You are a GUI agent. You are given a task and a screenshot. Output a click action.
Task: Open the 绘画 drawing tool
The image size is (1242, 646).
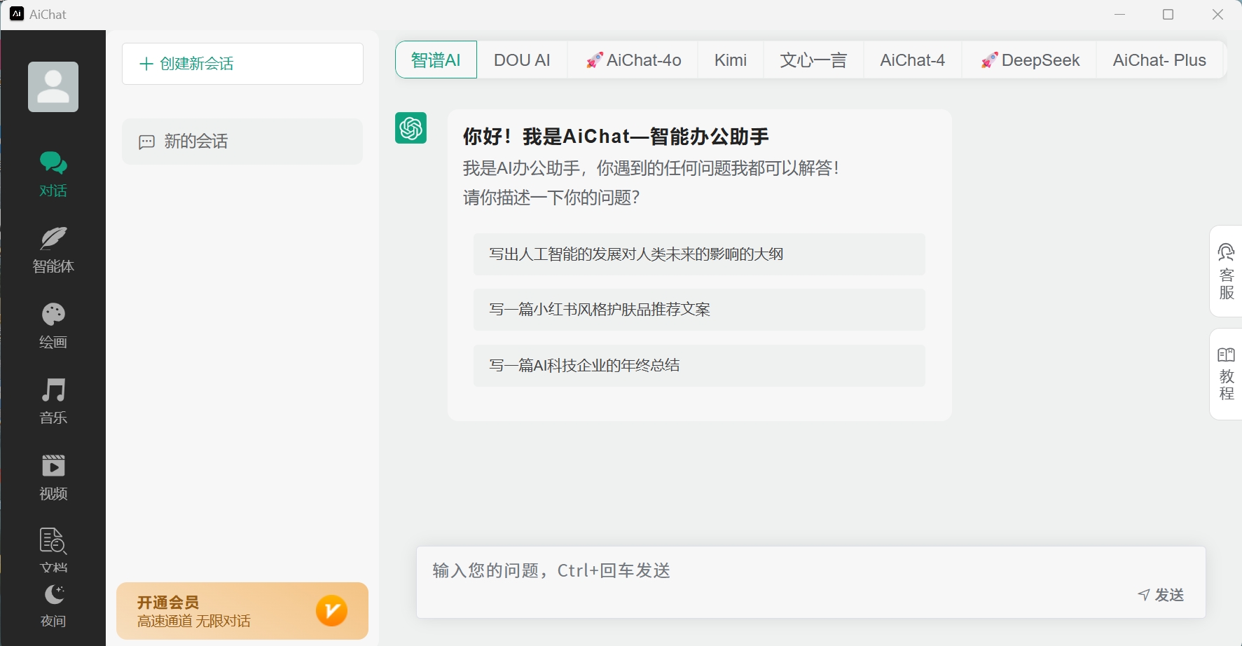coord(53,325)
